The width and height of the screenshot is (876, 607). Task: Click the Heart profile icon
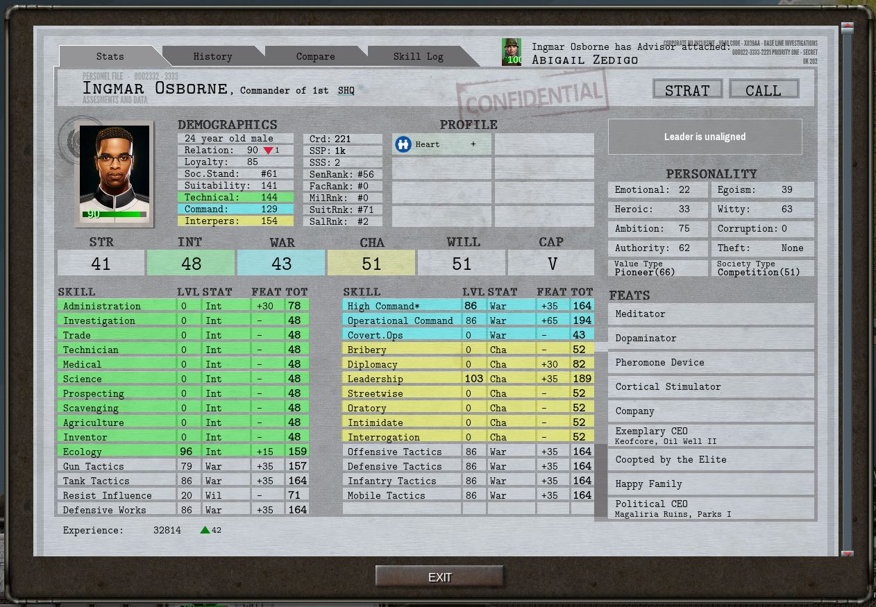403,144
